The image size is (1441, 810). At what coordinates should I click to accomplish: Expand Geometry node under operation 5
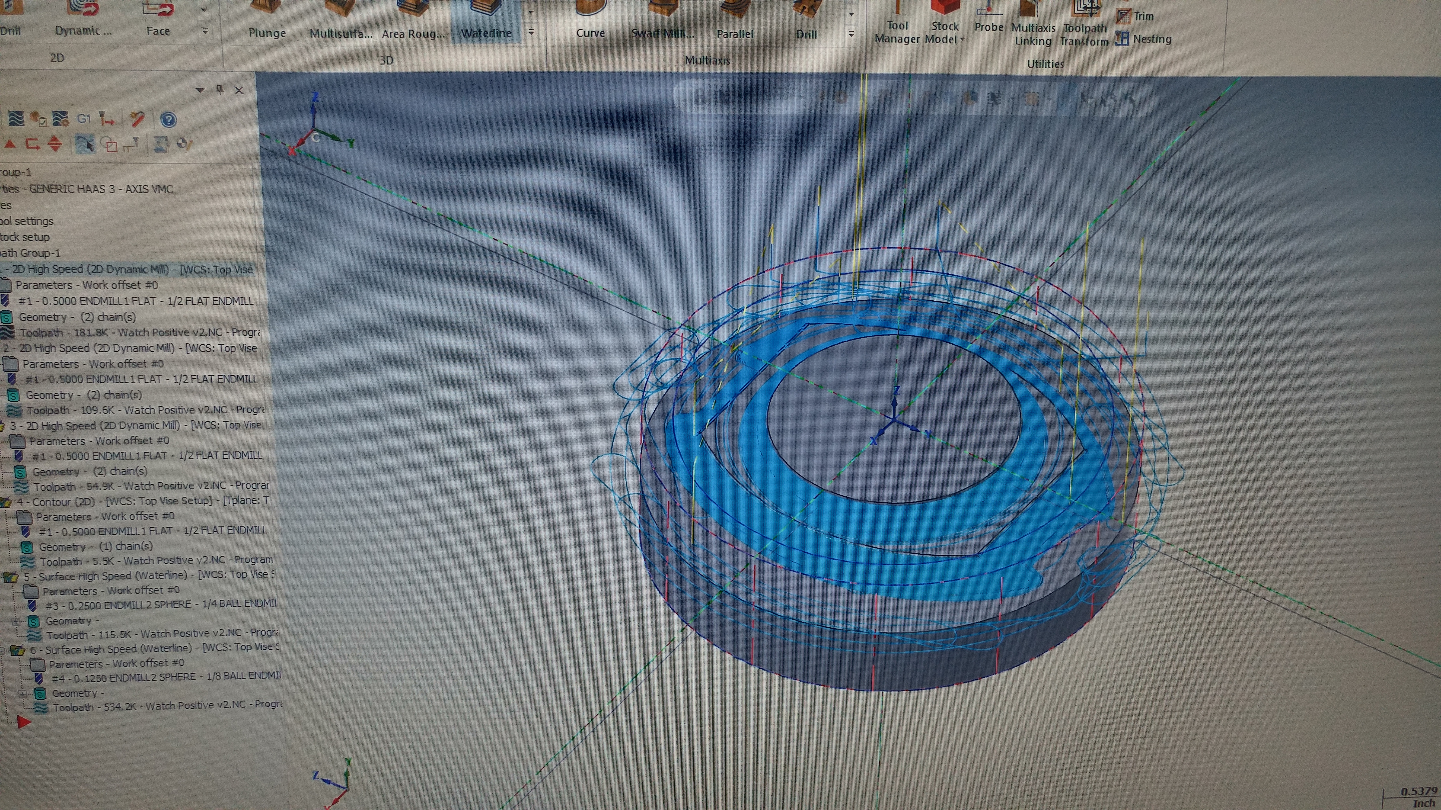pyautogui.click(x=16, y=621)
